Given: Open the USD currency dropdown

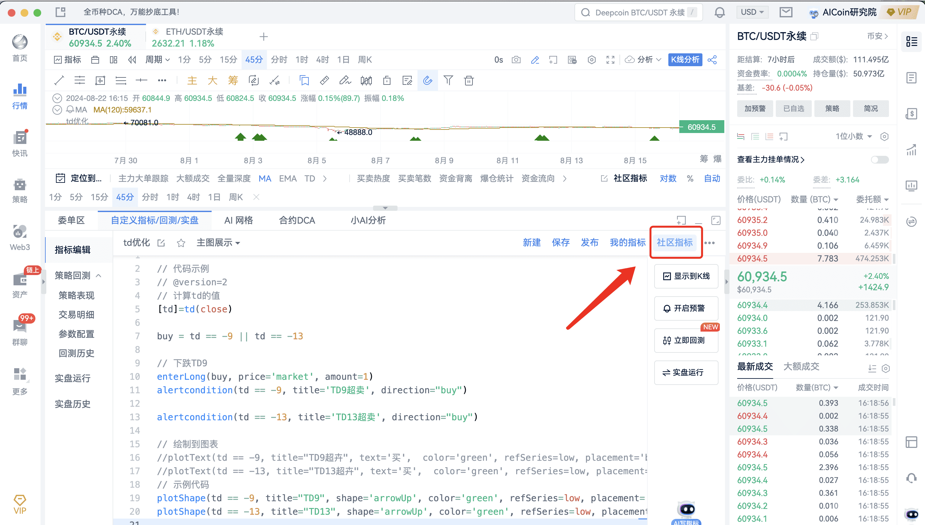Looking at the screenshot, I should coord(752,12).
